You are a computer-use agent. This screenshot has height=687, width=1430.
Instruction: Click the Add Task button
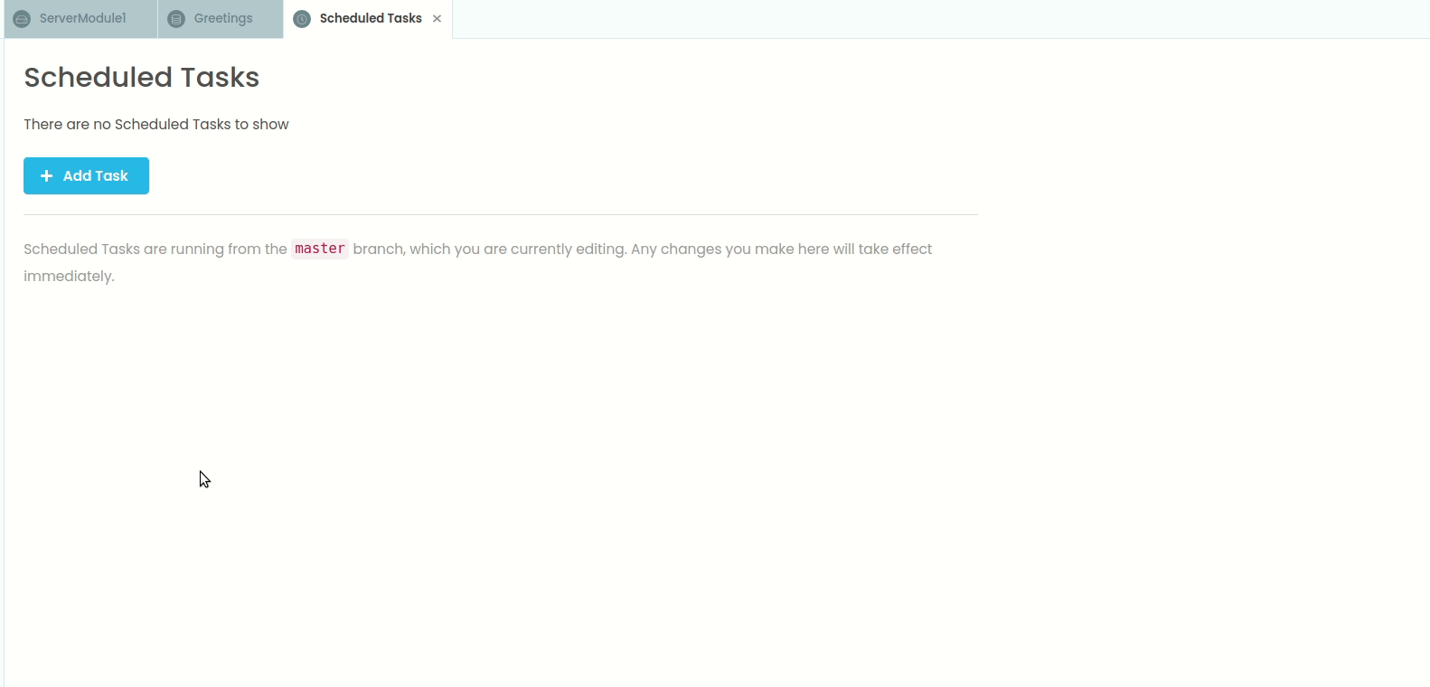(86, 176)
